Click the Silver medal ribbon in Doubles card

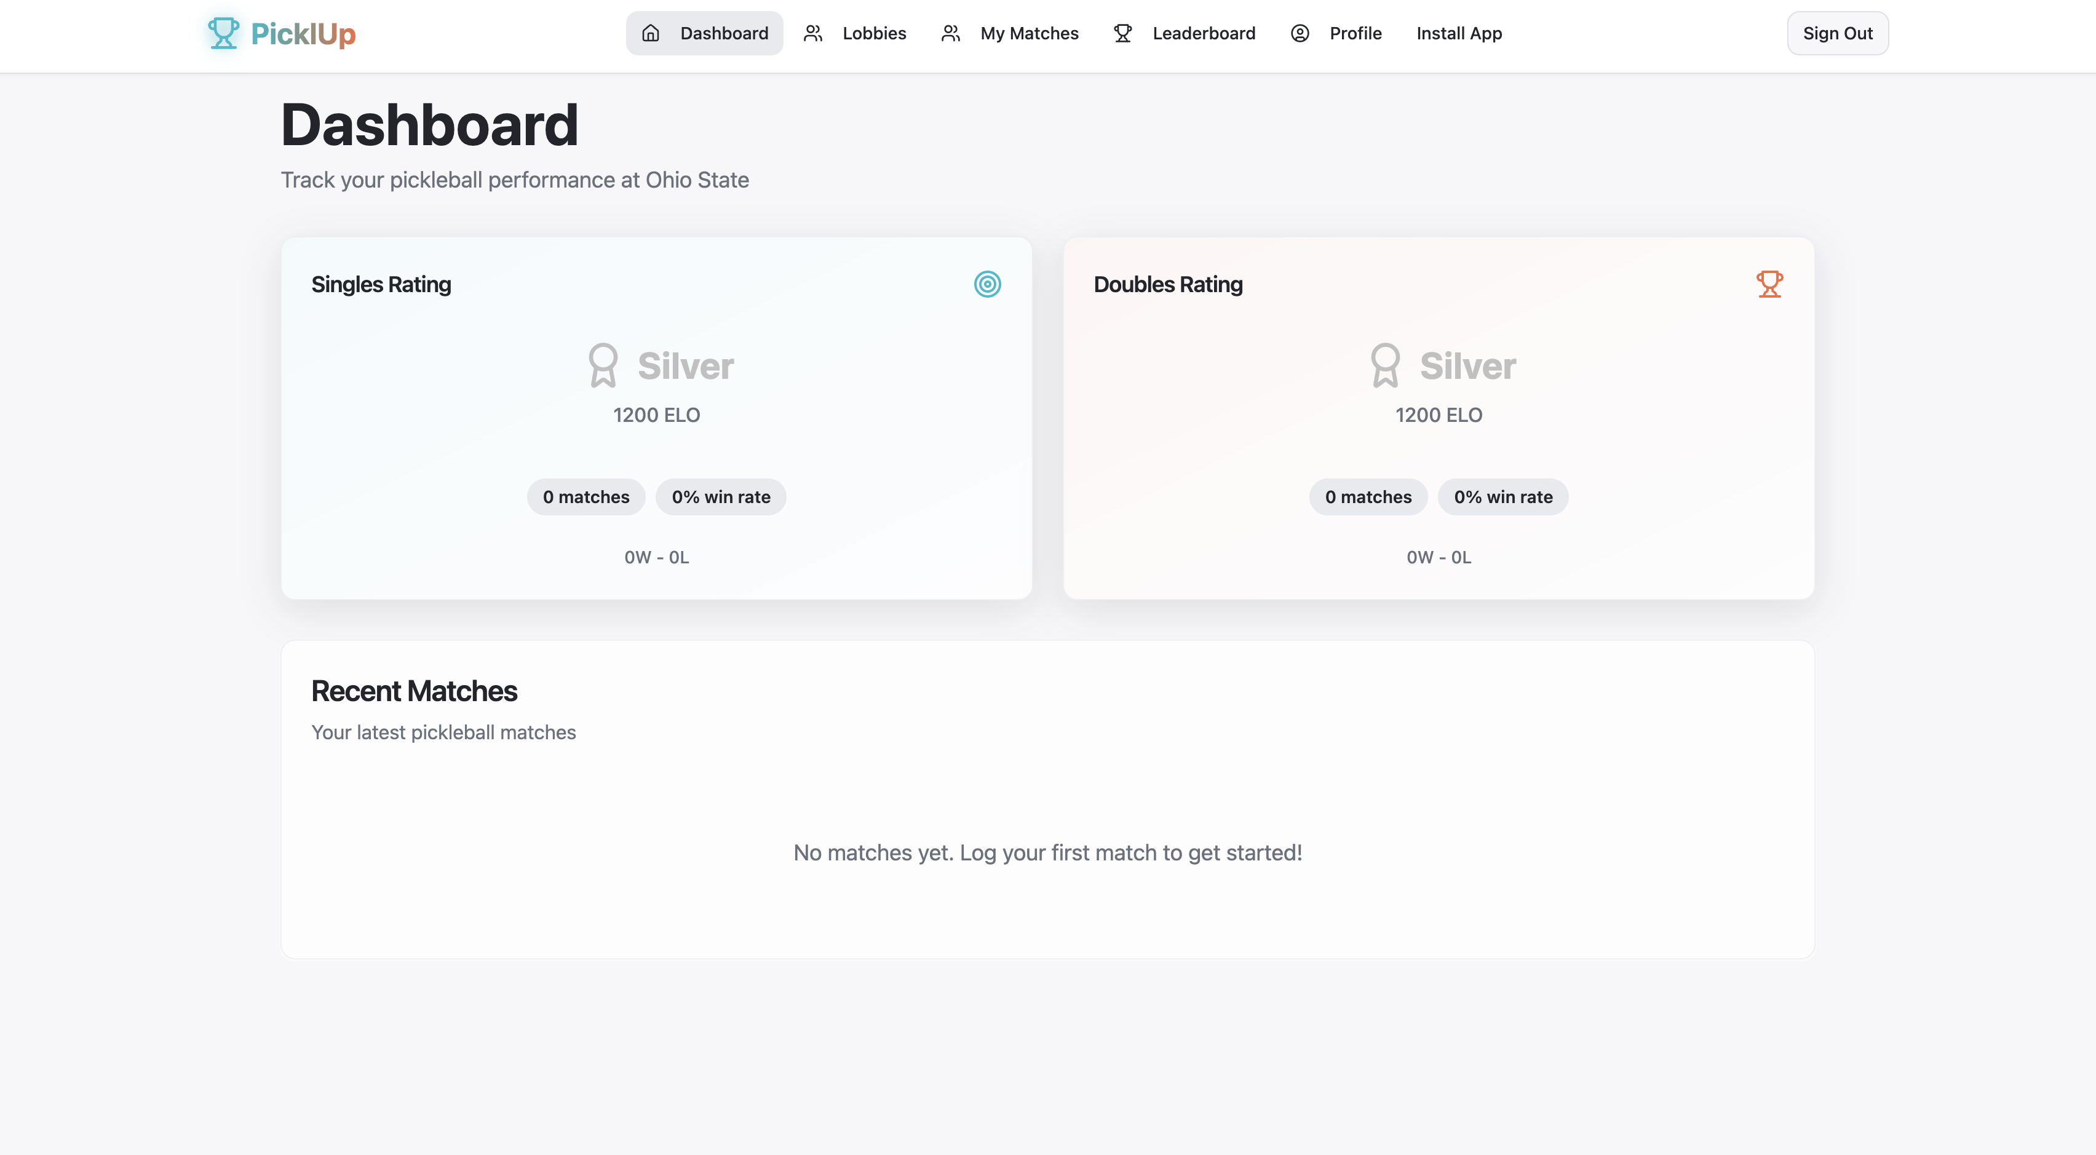(1385, 365)
